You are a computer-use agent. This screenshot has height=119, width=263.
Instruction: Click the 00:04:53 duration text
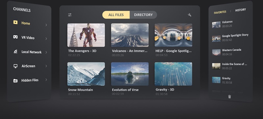pyautogui.click(x=161, y=55)
